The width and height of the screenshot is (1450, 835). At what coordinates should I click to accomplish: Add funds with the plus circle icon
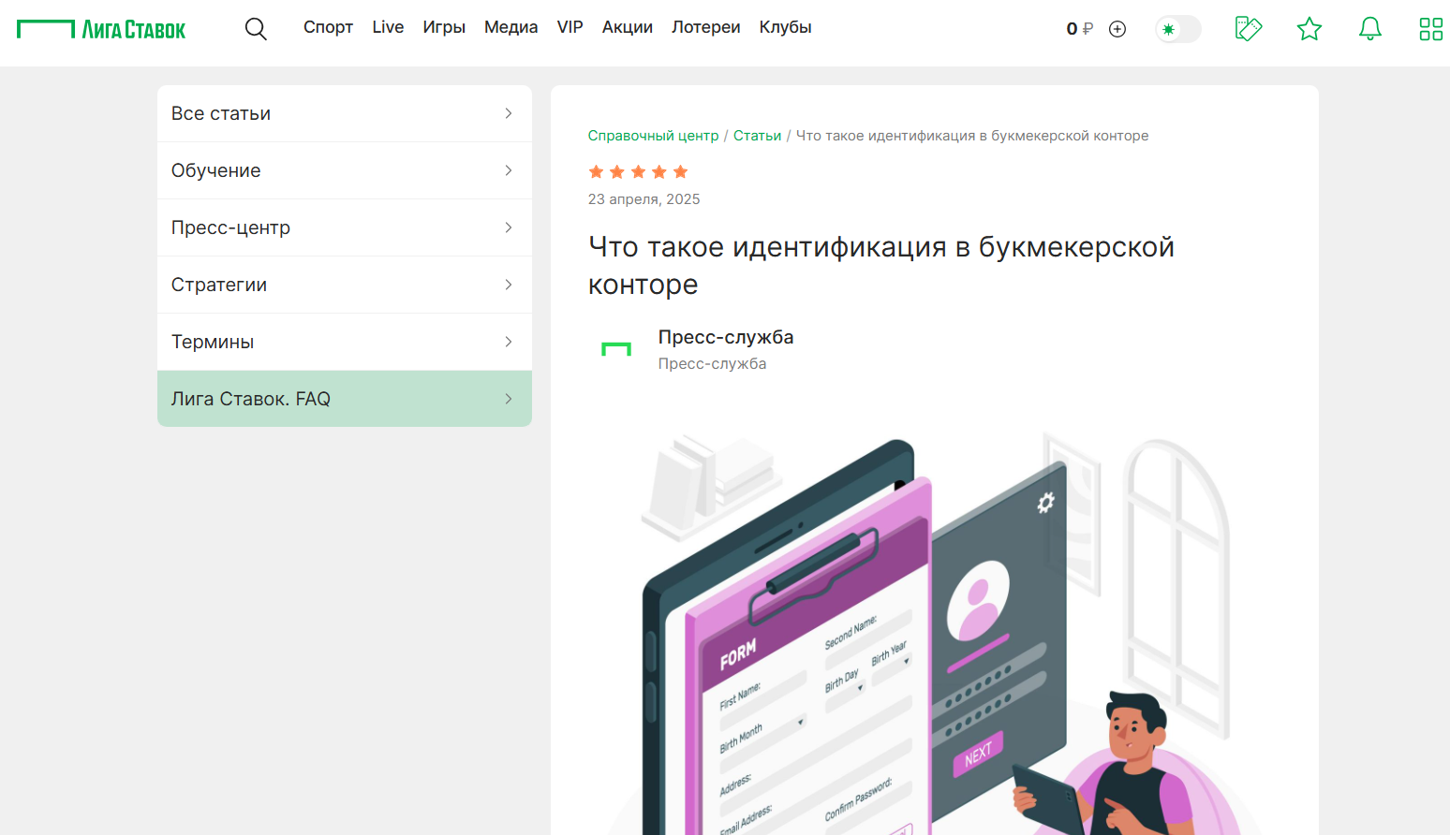coord(1117,29)
